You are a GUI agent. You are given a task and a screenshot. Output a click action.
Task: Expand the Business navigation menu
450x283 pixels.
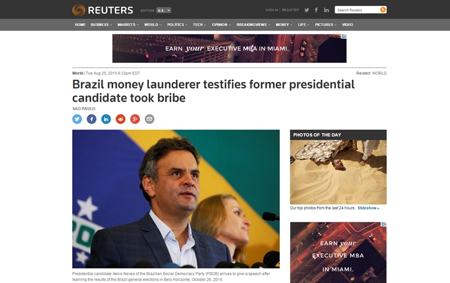click(102, 25)
